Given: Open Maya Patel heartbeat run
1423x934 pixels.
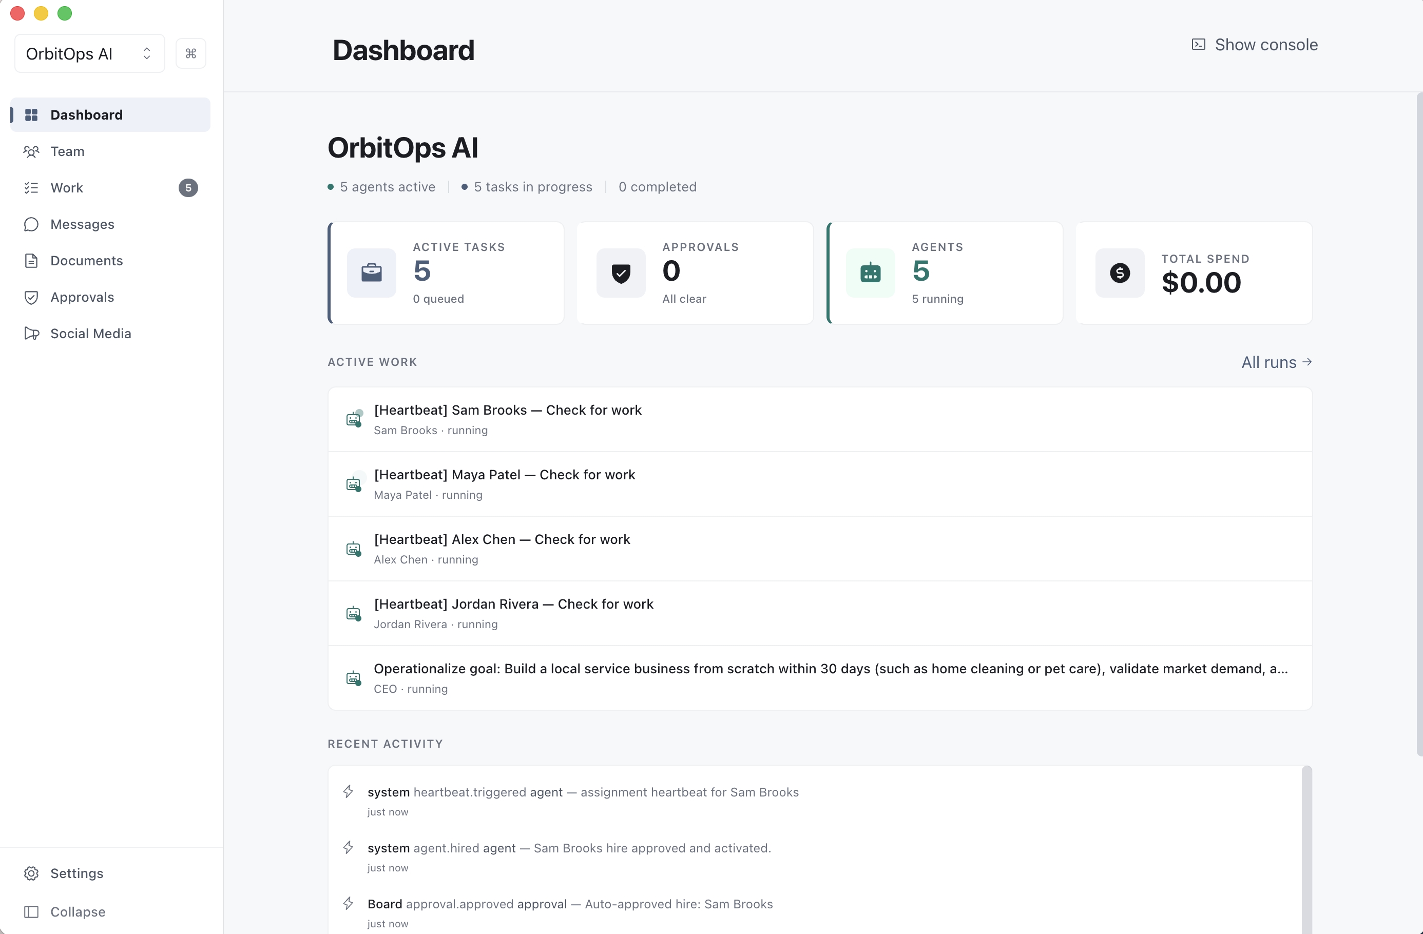Looking at the screenshot, I should [504, 475].
